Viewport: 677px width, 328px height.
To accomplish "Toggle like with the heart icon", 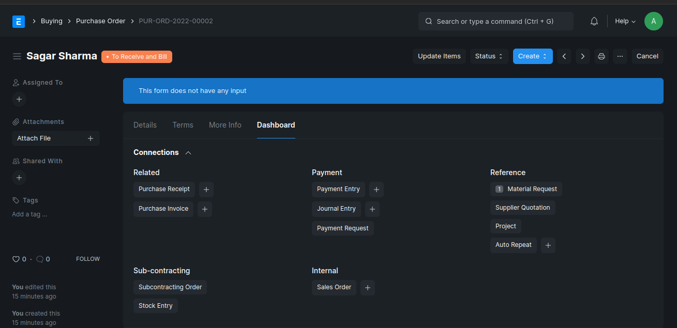I will coord(16,259).
